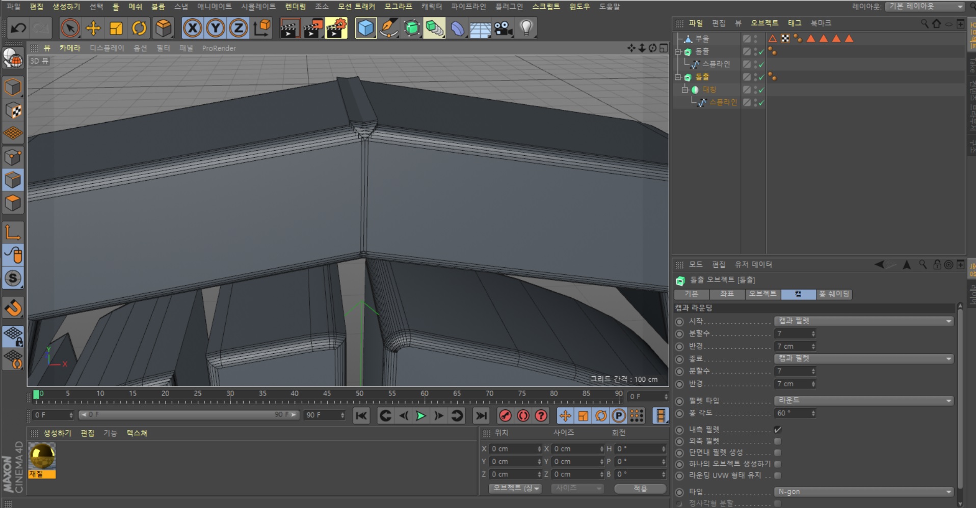Enable 하나의 오브젝트 생성하기 checkbox
This screenshot has width=976, height=508.
[778, 464]
